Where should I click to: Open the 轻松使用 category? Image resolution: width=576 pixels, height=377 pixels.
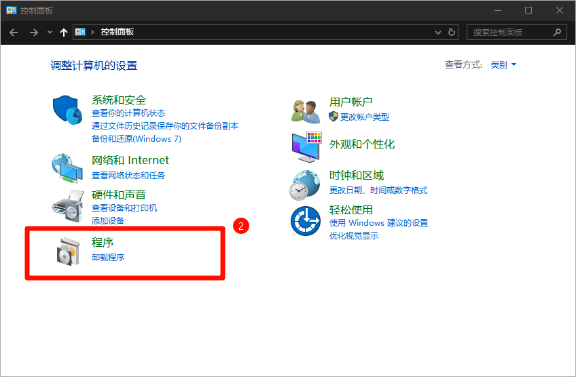pos(350,210)
